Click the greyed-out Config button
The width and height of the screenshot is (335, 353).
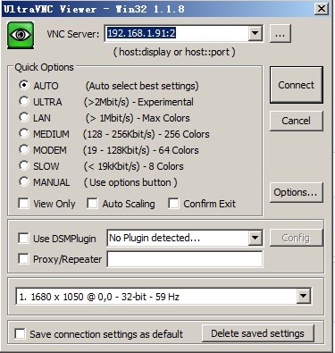click(297, 238)
